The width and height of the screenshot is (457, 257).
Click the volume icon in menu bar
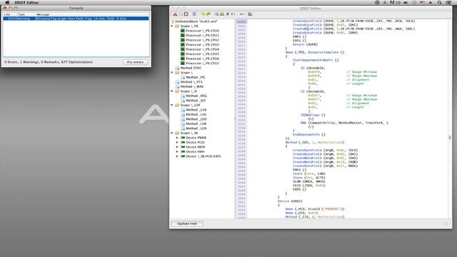406,3
